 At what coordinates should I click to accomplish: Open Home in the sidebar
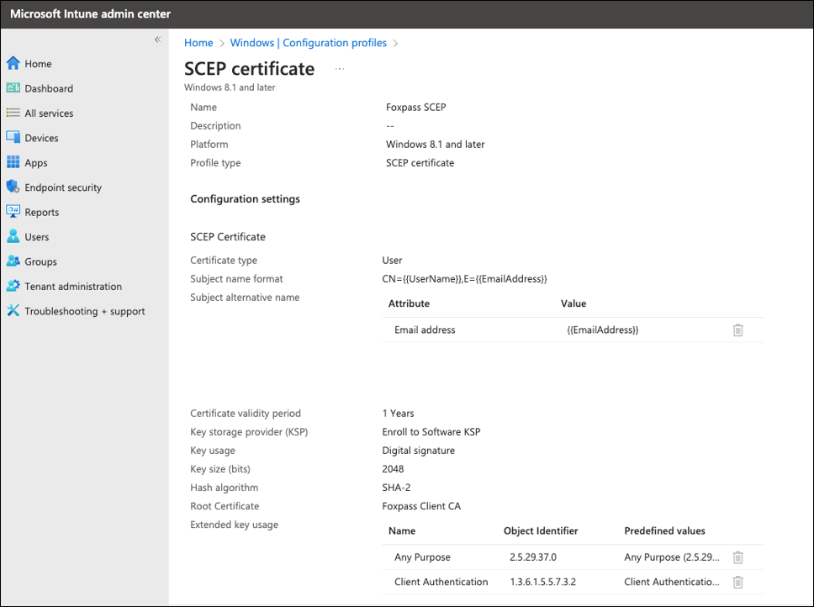point(38,64)
